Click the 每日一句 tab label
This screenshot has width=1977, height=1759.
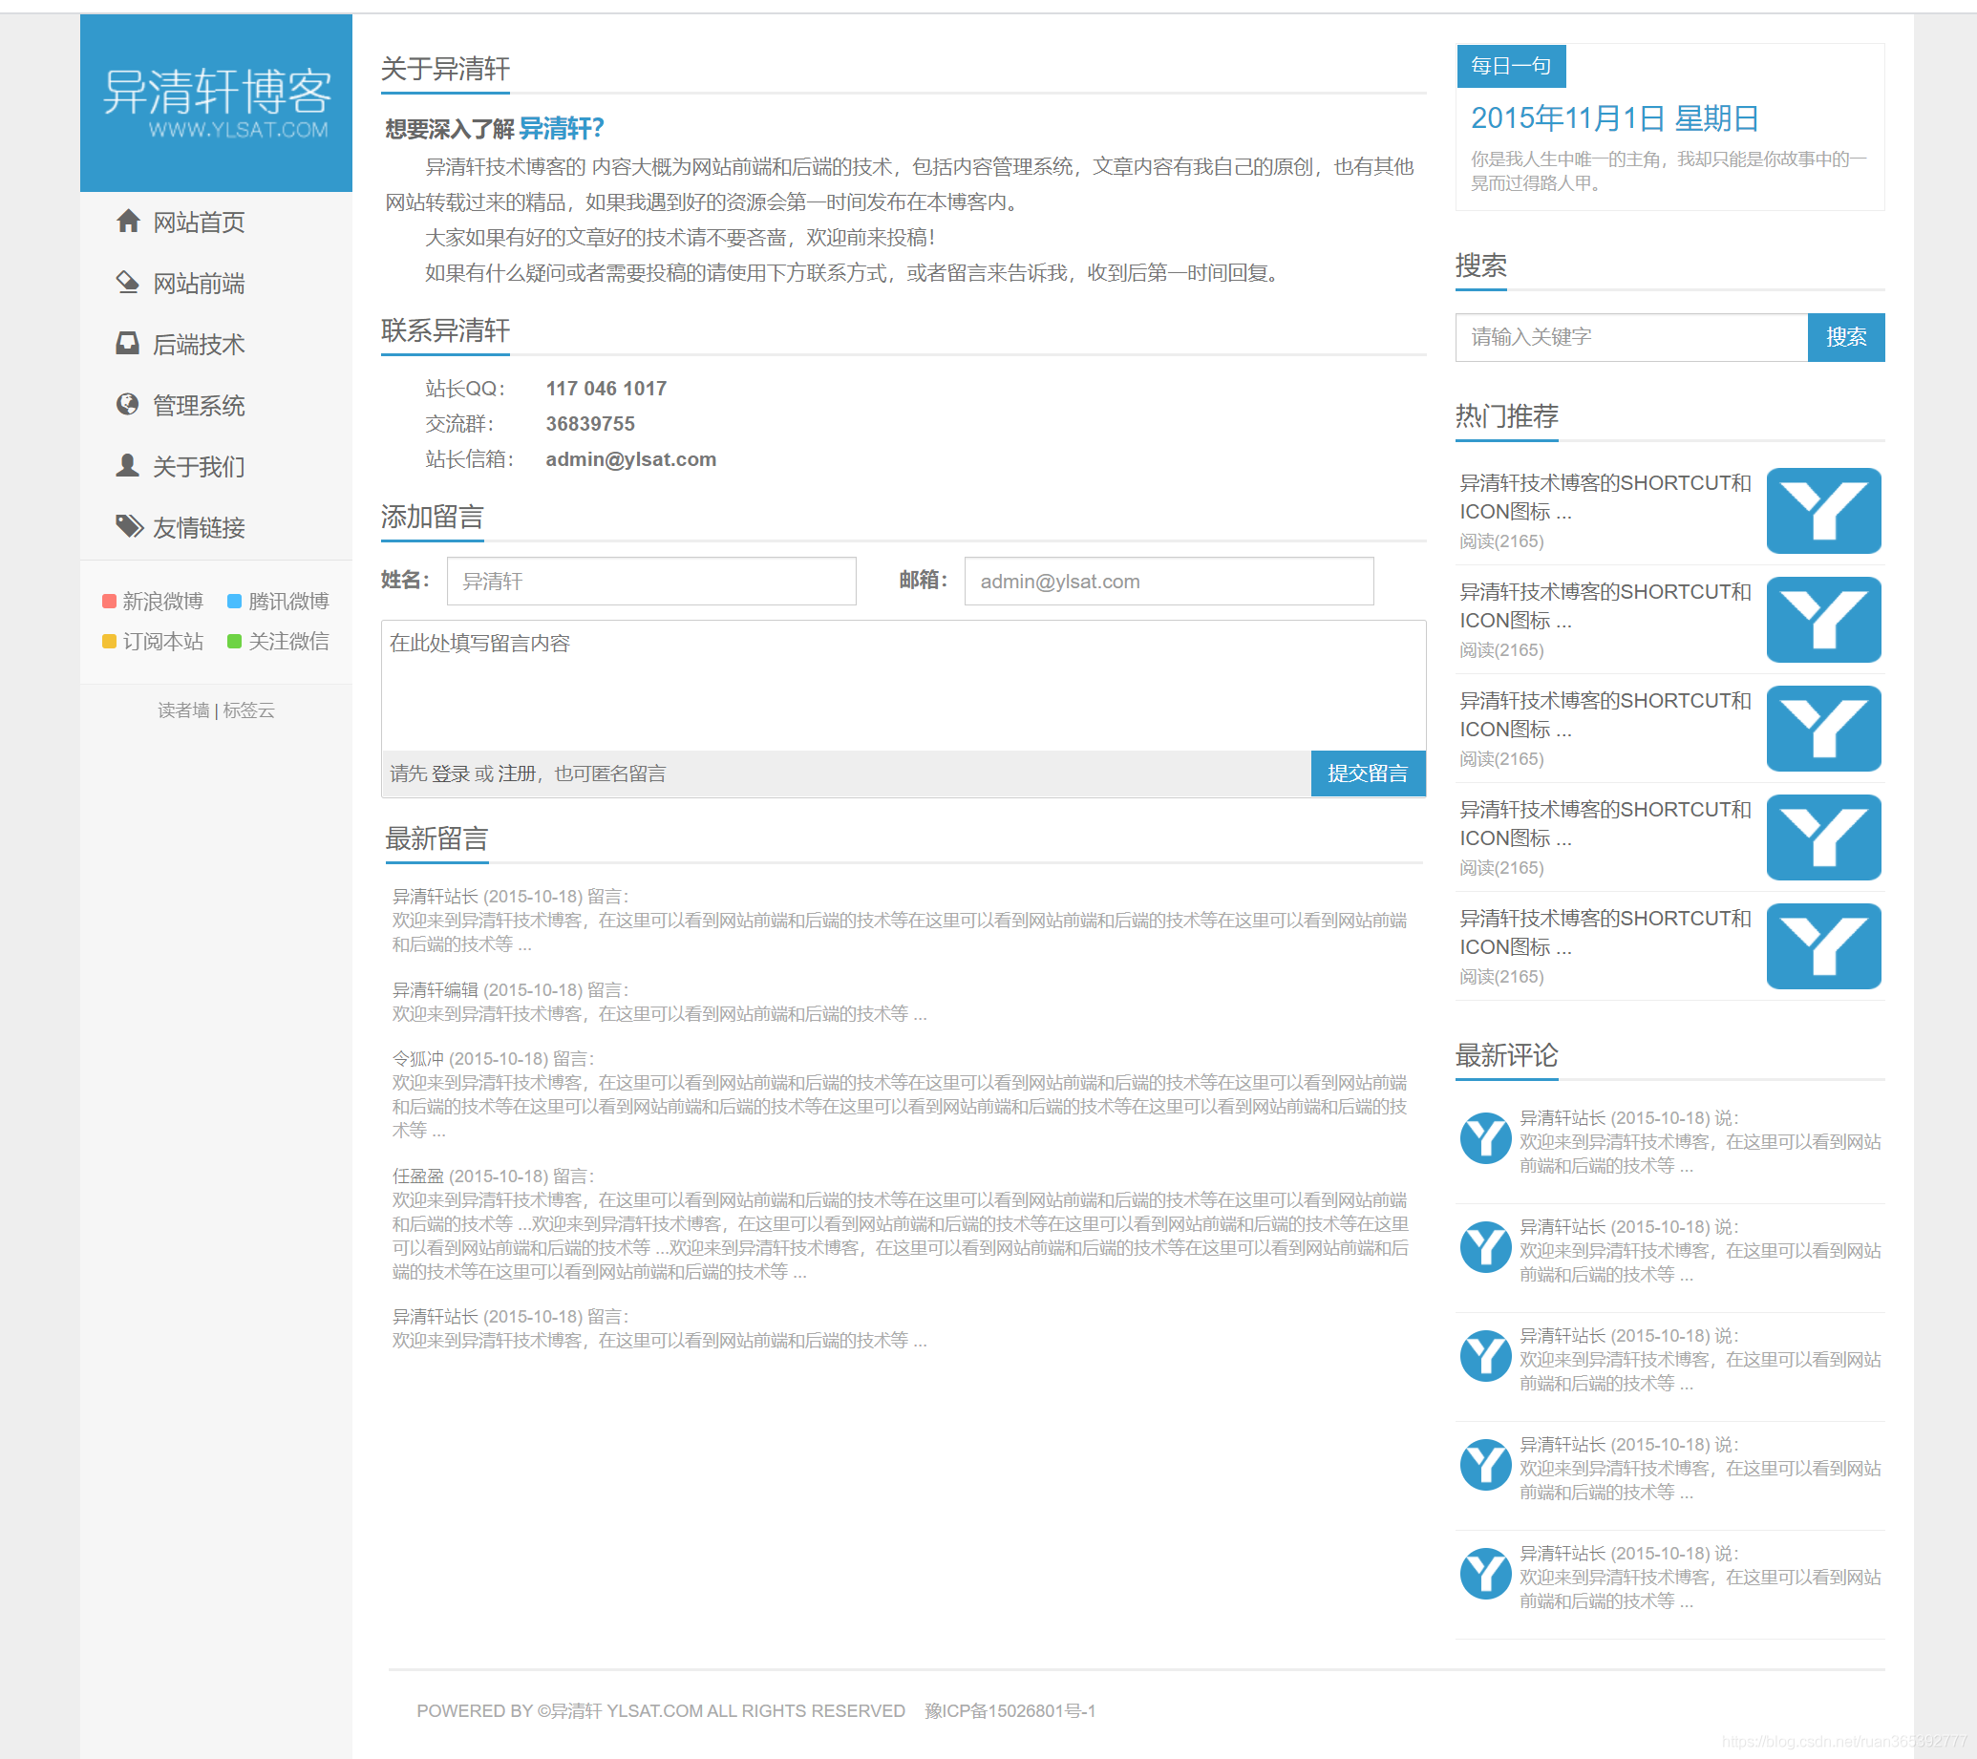pyautogui.click(x=1511, y=66)
